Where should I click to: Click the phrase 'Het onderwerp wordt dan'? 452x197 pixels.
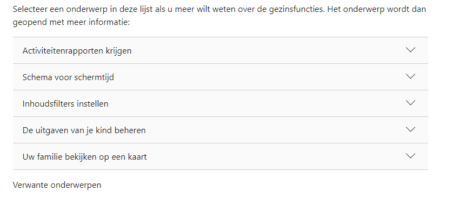(x=374, y=9)
